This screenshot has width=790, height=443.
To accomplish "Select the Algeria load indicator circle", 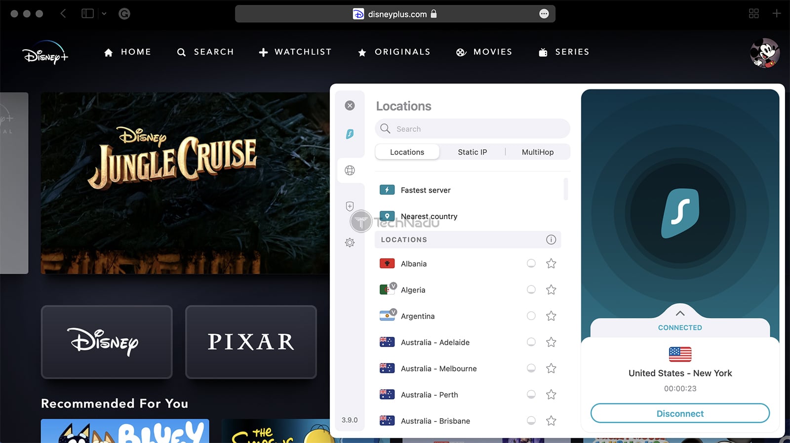I will (531, 290).
